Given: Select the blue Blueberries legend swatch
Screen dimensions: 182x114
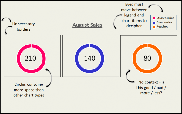Looking at the screenshot, I should click(154, 23).
